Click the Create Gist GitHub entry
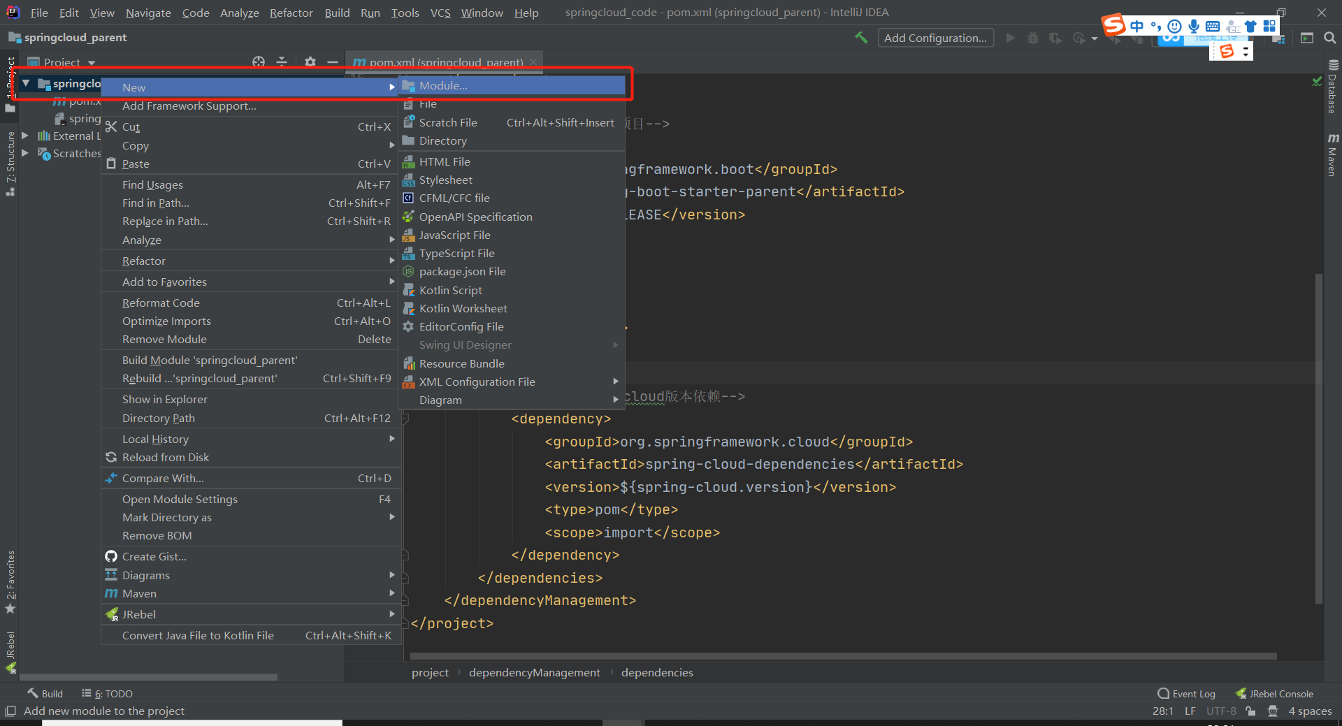Screen dimensions: 1342x726 click(x=252, y=556)
